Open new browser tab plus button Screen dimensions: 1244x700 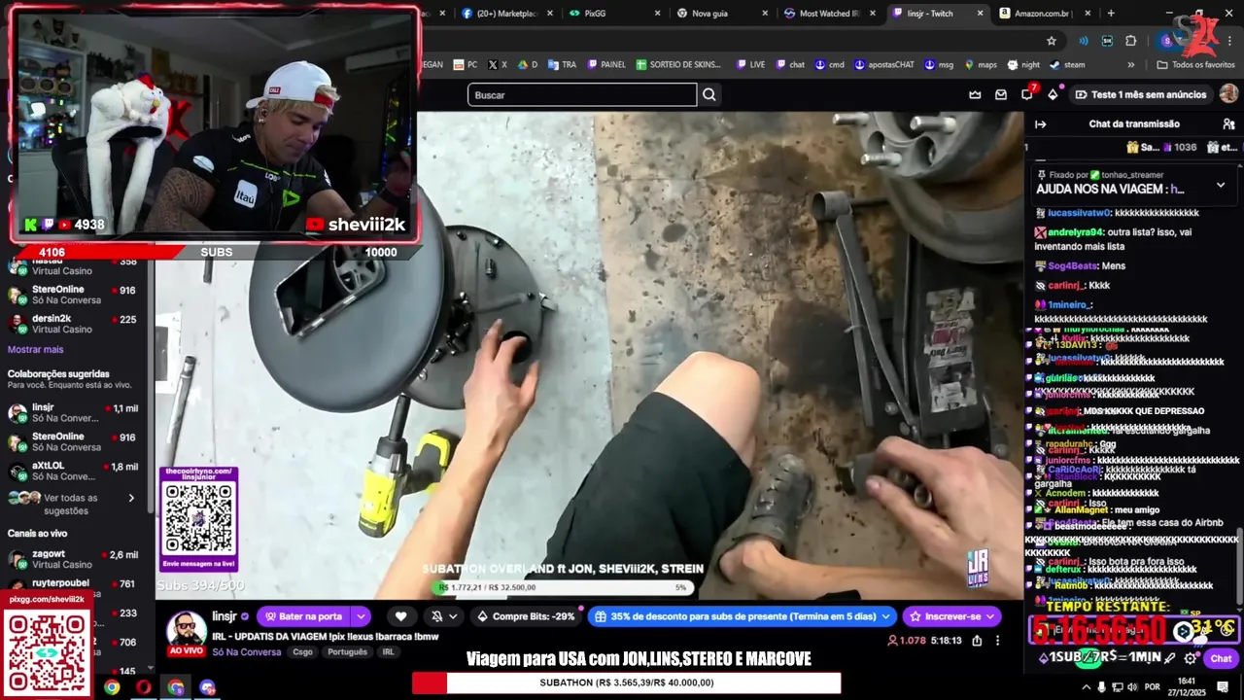(x=1111, y=13)
